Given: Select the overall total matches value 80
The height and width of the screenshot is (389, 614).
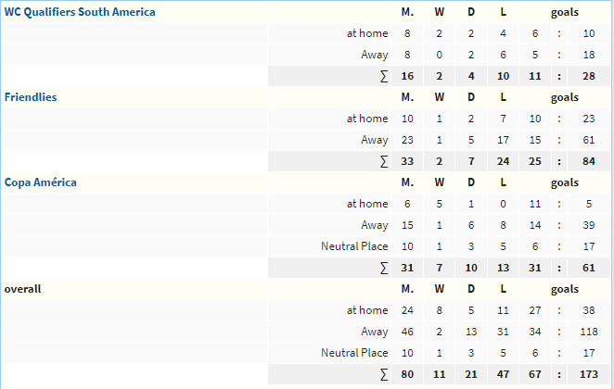Looking at the screenshot, I should tap(407, 374).
